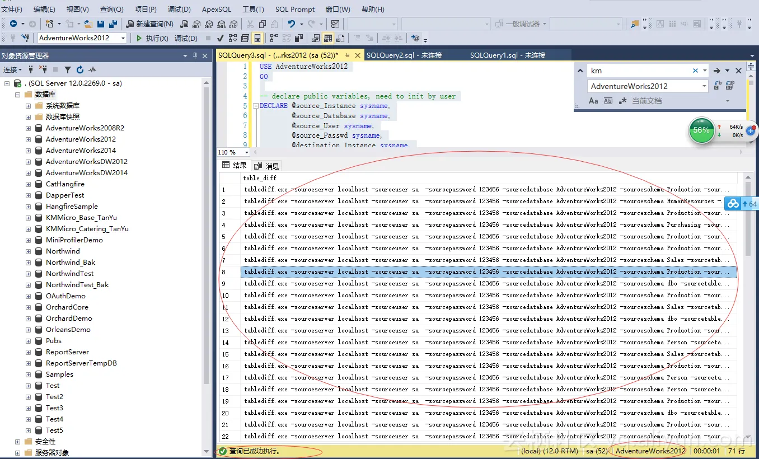Toggle the highlighted SQLCMD mode calculator button
The height and width of the screenshot is (459, 759).
click(x=257, y=38)
